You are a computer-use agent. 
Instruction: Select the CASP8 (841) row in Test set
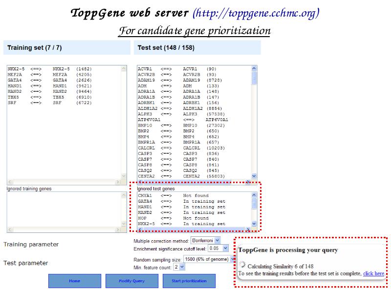[x=178, y=165]
